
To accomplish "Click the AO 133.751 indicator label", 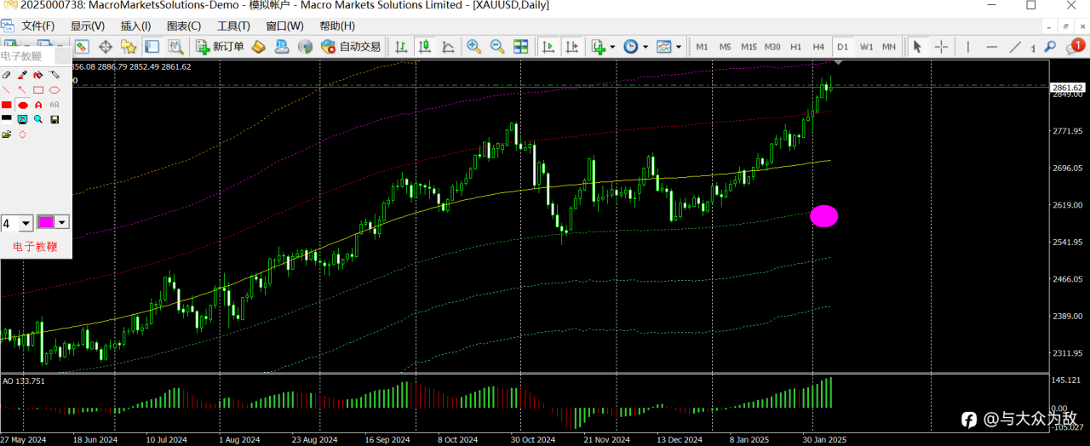I will point(24,381).
